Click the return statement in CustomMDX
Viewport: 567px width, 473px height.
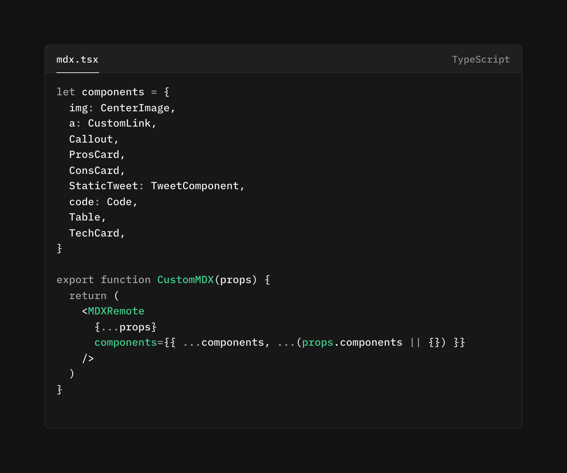click(x=87, y=295)
